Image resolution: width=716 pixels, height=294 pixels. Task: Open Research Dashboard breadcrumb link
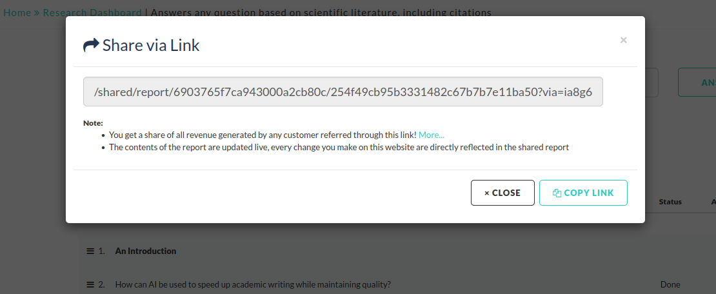(92, 12)
